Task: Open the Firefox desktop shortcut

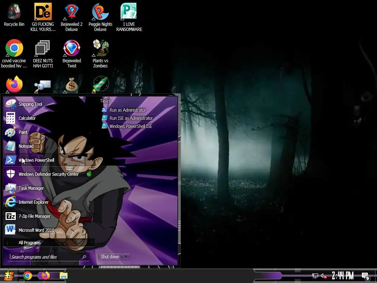Action: (14, 84)
